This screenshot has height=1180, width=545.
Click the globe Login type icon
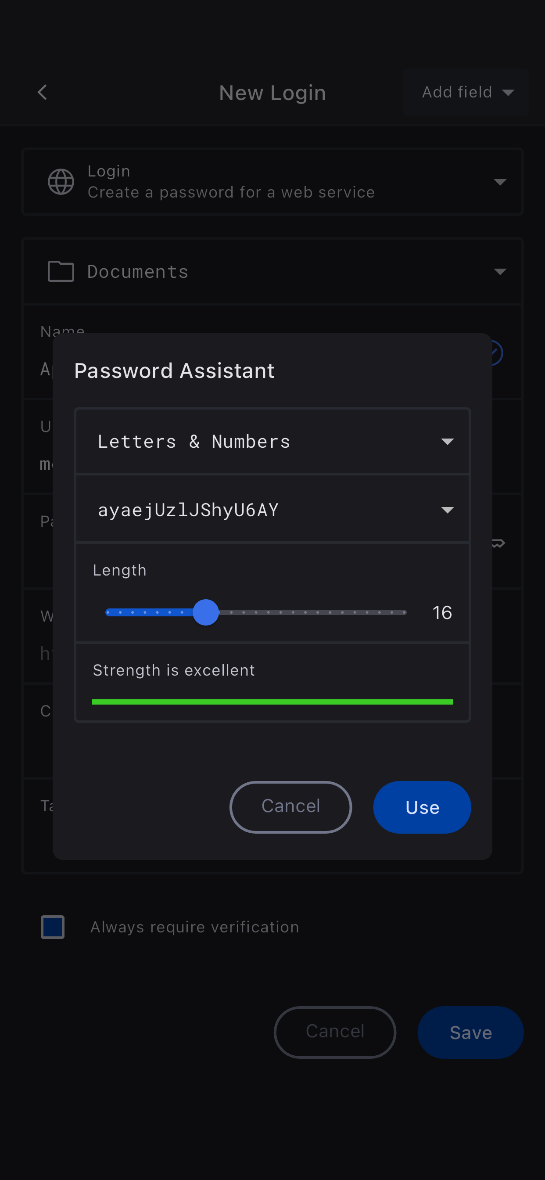[61, 182]
